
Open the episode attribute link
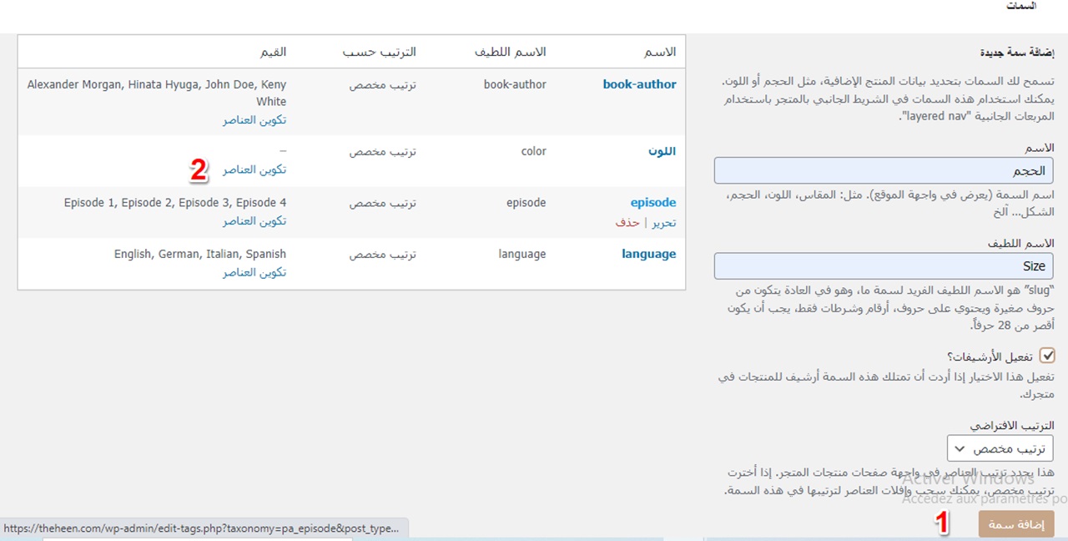click(x=652, y=203)
